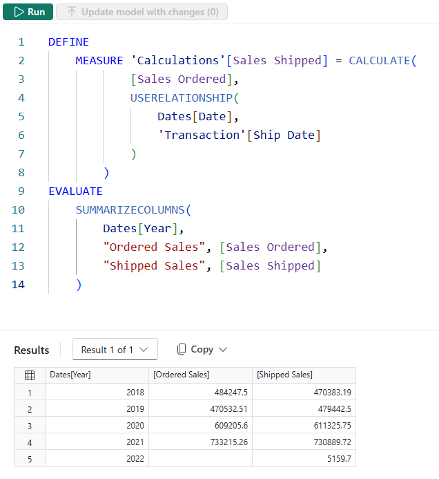Image resolution: width=439 pixels, height=479 pixels.
Task: Click the 5159.7 shipped sales value
Action: [304, 458]
